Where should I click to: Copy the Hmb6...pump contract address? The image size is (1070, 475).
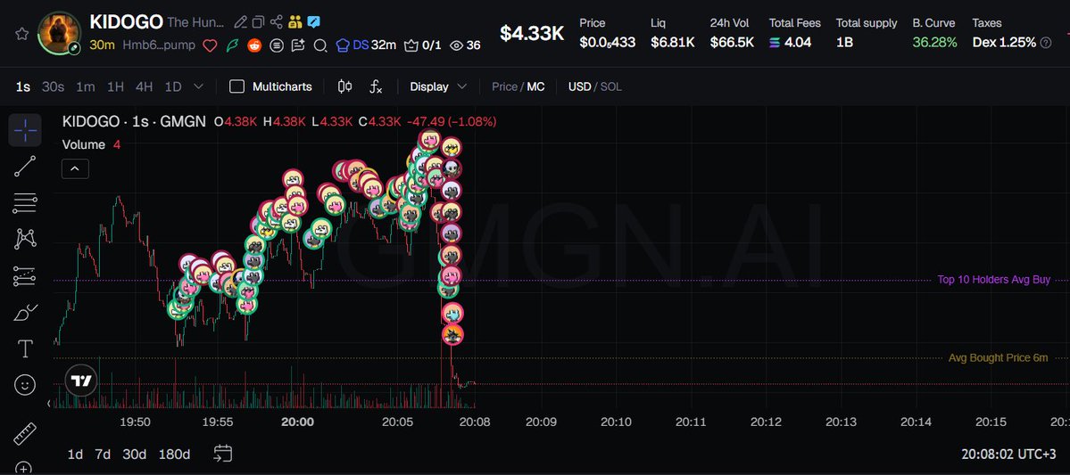pos(159,45)
